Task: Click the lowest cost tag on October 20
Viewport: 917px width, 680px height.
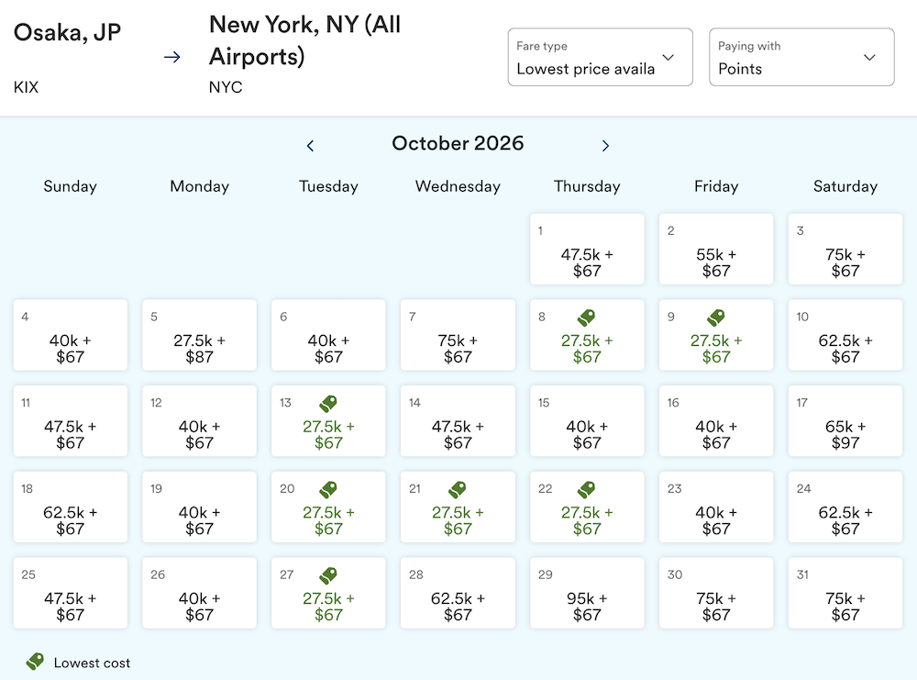Action: (x=328, y=490)
